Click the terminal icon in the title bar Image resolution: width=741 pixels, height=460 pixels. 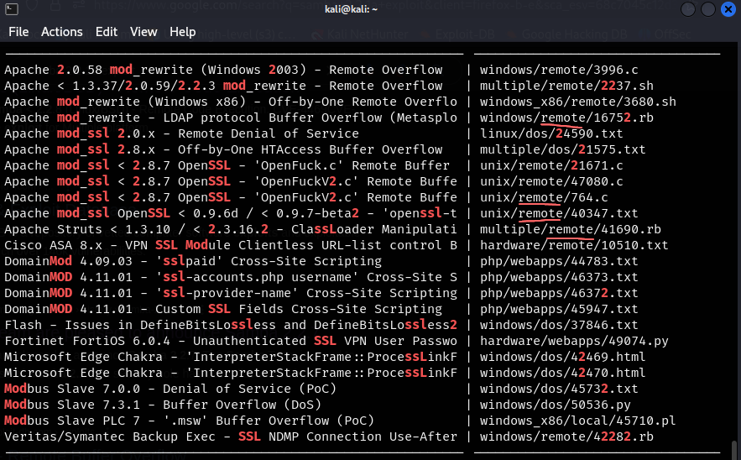[12, 9]
